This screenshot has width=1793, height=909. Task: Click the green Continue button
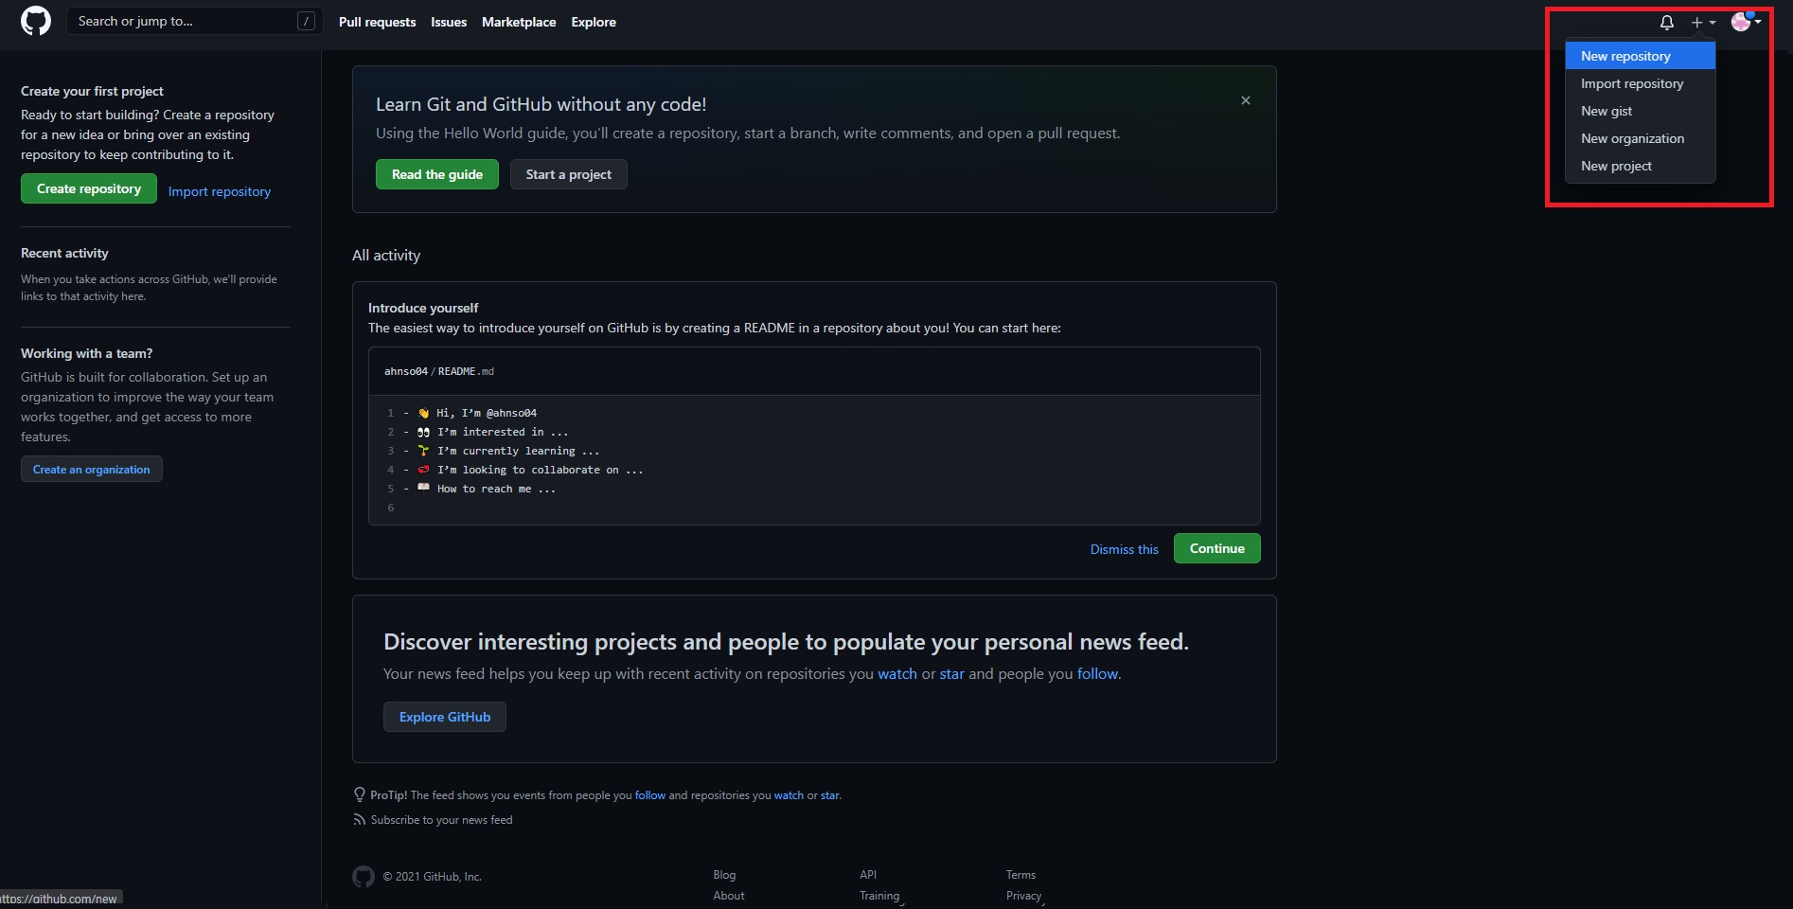click(x=1217, y=548)
